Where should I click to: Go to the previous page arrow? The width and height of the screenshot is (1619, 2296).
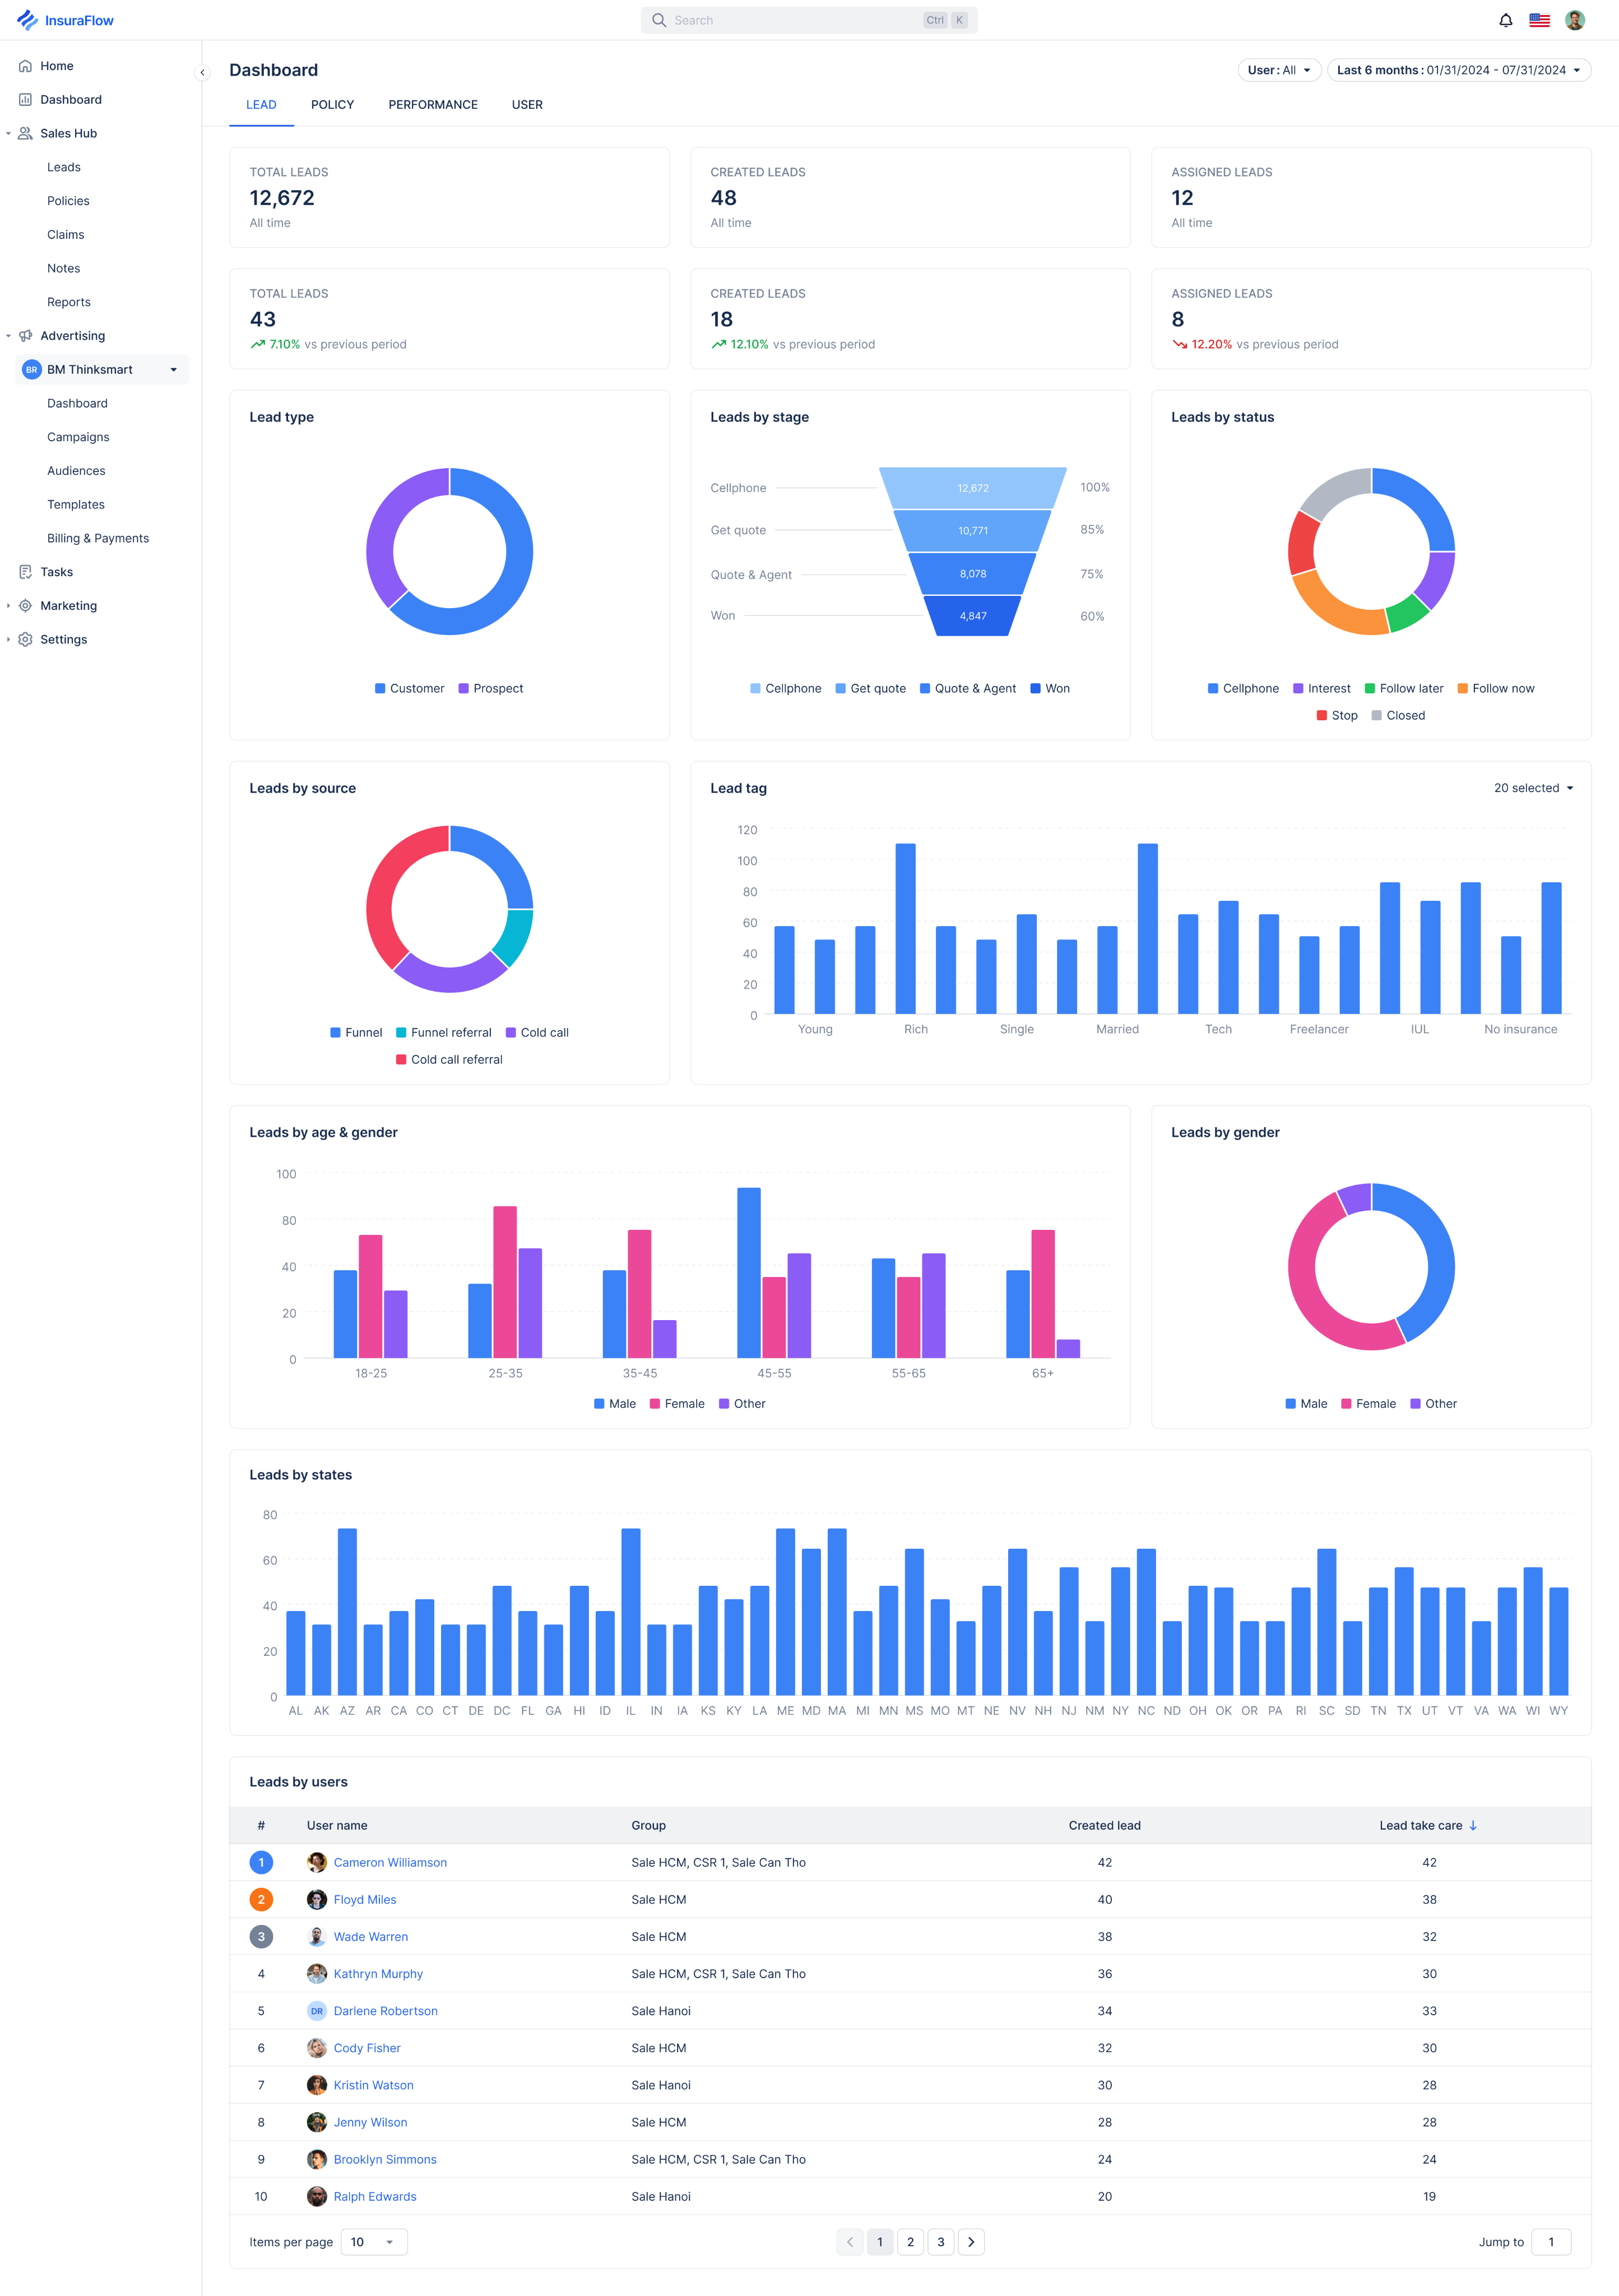coord(850,2242)
